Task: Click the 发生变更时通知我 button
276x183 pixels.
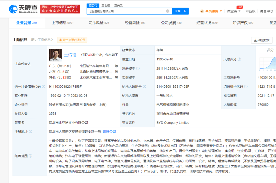Action: pyautogui.click(x=72, y=40)
